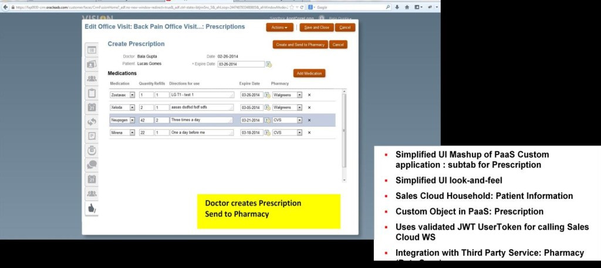Click directions field reading Three times a day

pyautogui.click(x=202, y=120)
